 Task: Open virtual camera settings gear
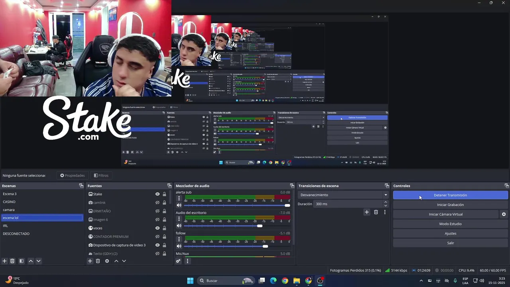coord(504,214)
